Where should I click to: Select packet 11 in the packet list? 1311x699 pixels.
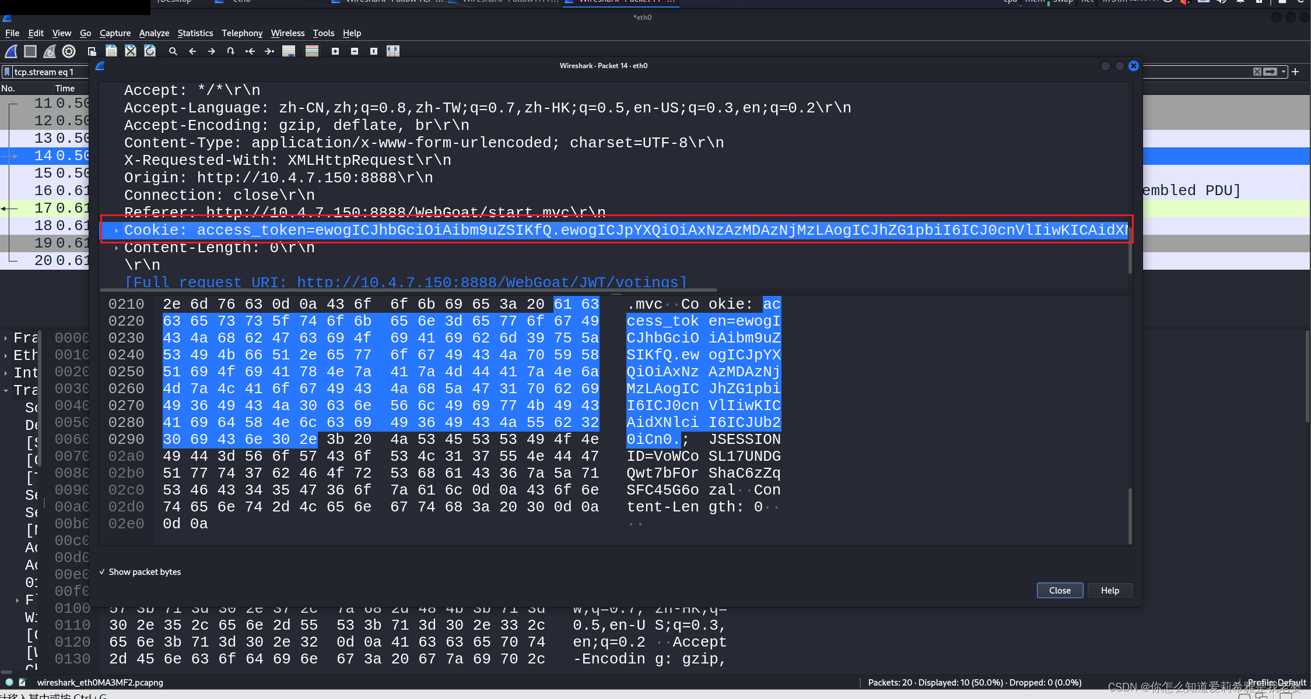45,103
